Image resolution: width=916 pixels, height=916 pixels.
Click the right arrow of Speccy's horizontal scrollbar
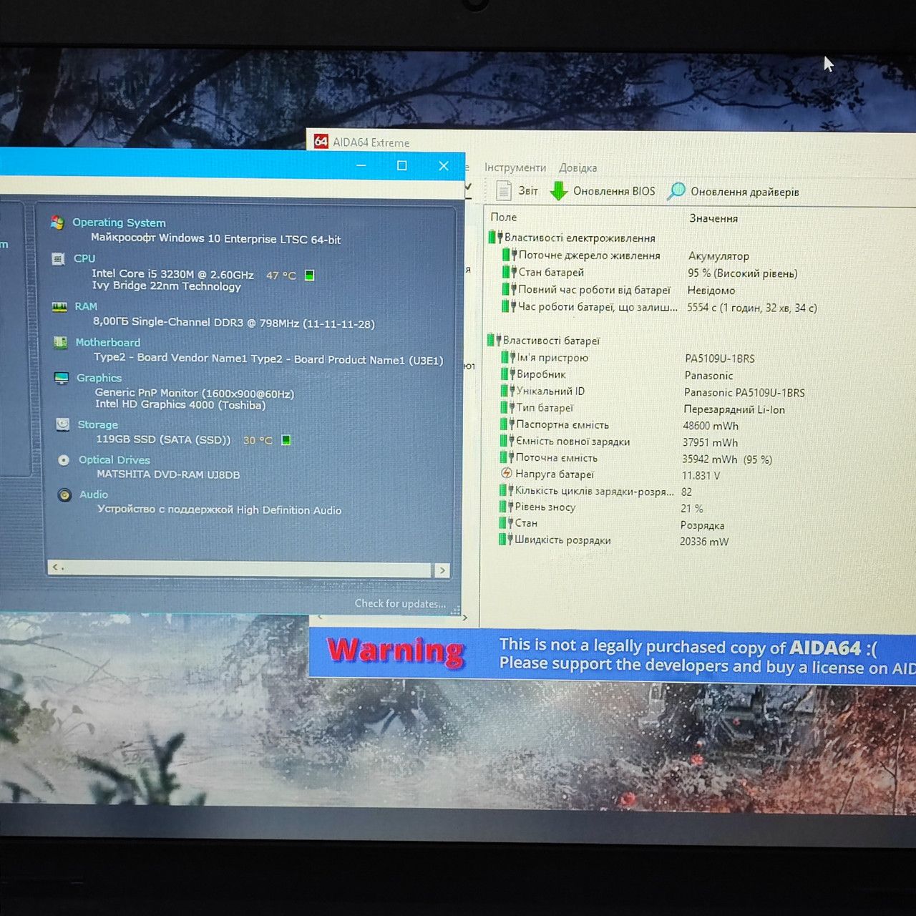click(442, 570)
